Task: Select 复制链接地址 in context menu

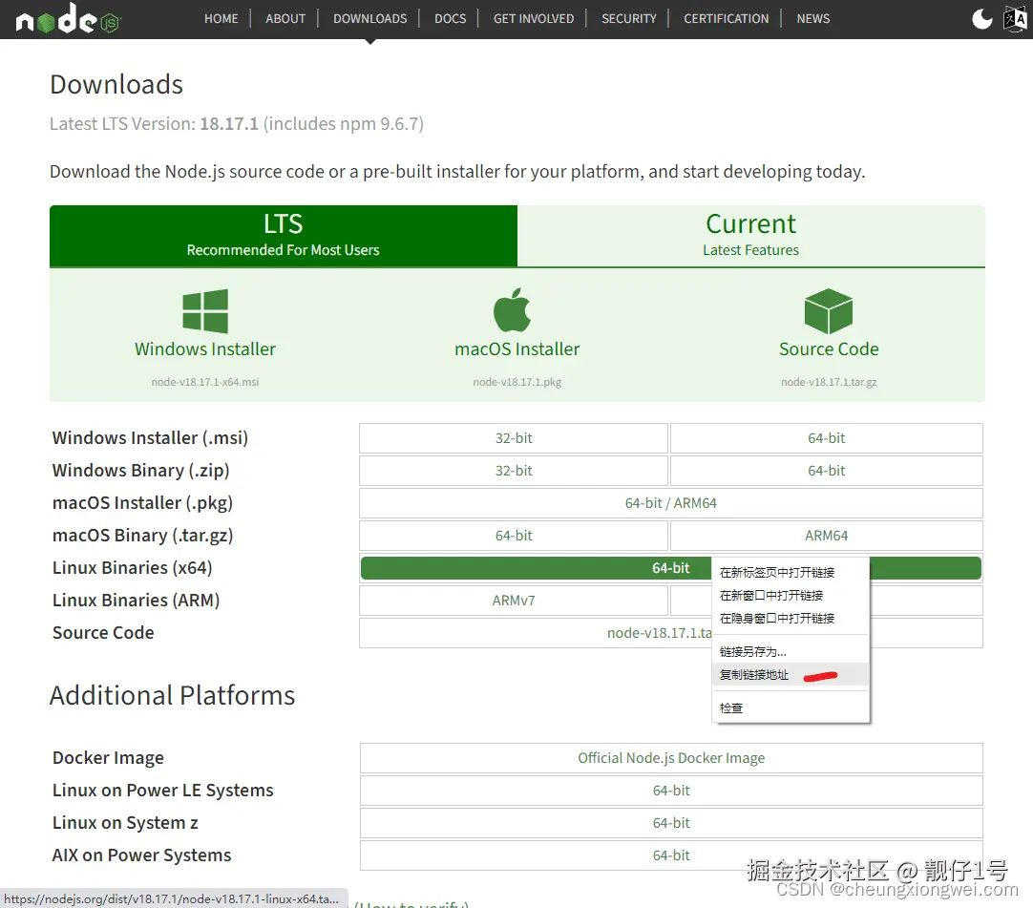Action: (x=791, y=675)
